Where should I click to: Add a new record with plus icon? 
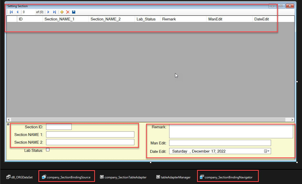[62, 12]
